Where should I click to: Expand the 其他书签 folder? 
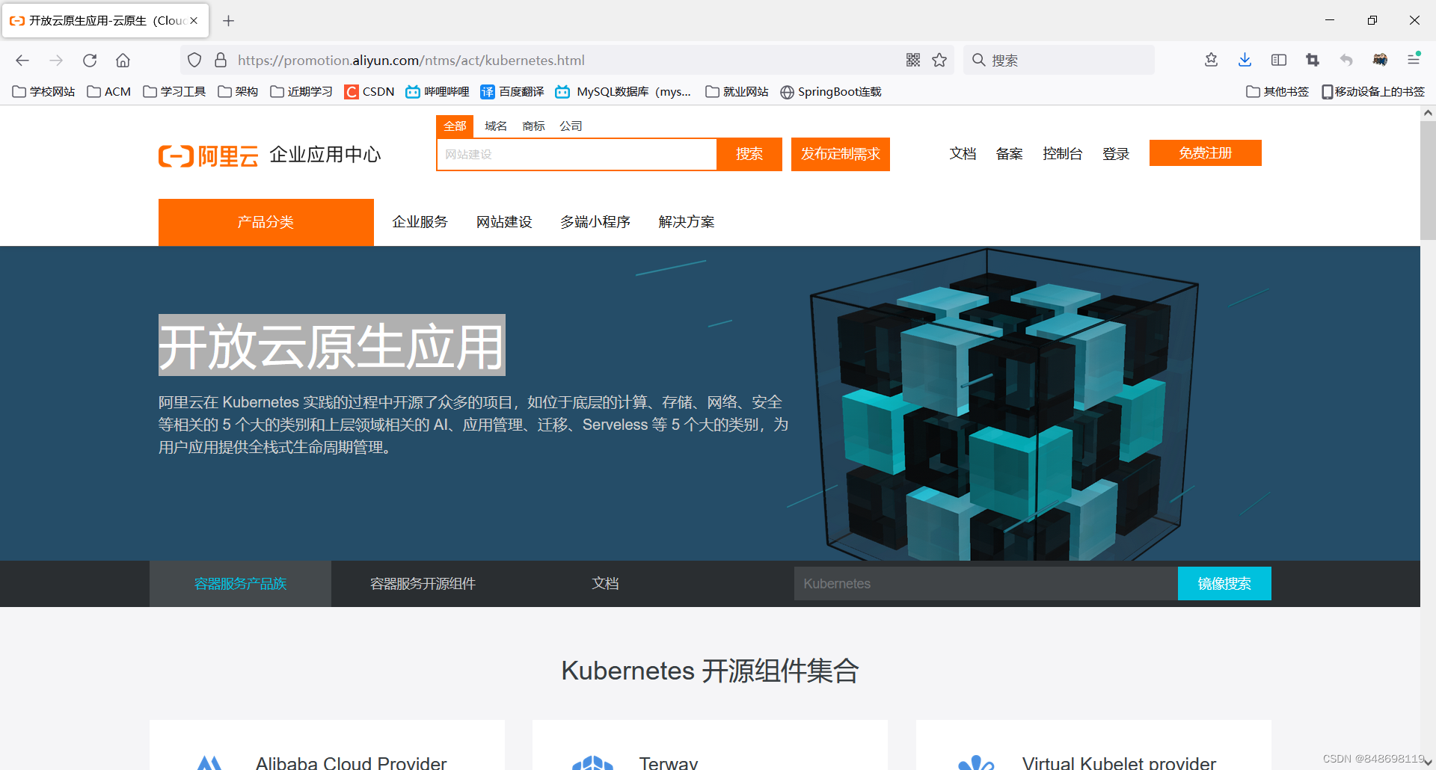[1277, 91]
